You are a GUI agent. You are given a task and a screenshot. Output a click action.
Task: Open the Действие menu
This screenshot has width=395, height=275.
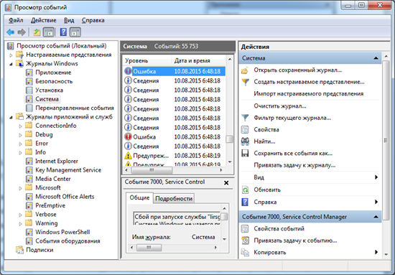click(x=43, y=20)
